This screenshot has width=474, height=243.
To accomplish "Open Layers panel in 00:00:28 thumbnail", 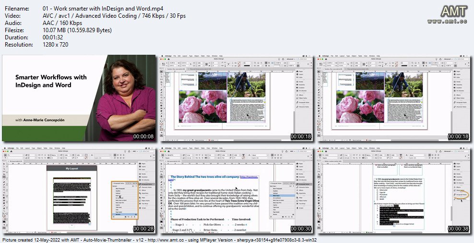I will click(x=143, y=167).
